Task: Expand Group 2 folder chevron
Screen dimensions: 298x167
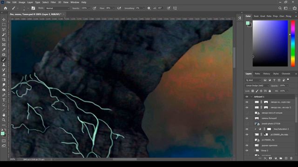Action: pos(255,151)
